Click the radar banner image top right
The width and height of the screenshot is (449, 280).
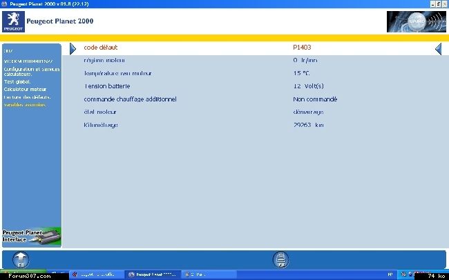(x=417, y=21)
